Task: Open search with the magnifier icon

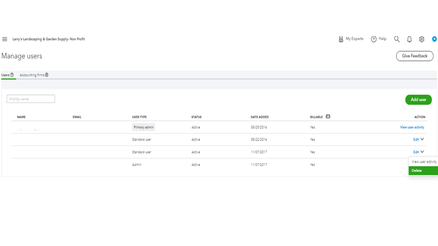Action: [397, 39]
